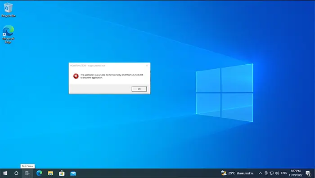
Task: Open the Meet Now tray icon
Action: (266, 173)
